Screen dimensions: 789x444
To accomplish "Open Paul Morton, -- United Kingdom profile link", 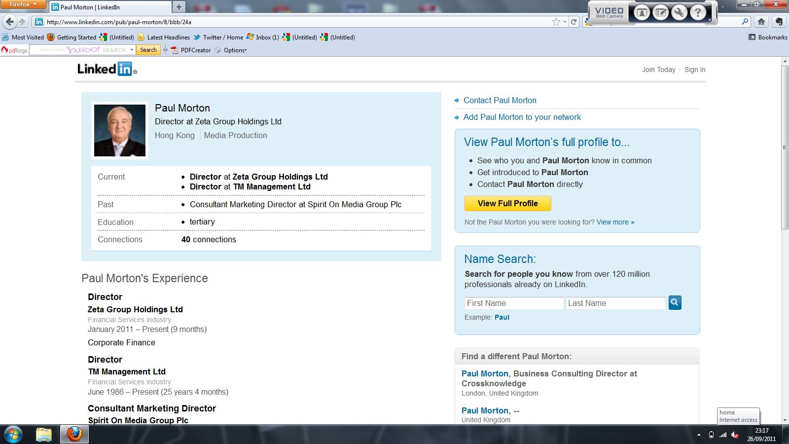I will 485,410.
